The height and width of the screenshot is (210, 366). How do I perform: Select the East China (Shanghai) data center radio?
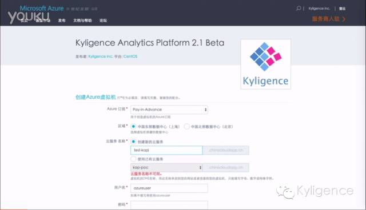[133, 127]
